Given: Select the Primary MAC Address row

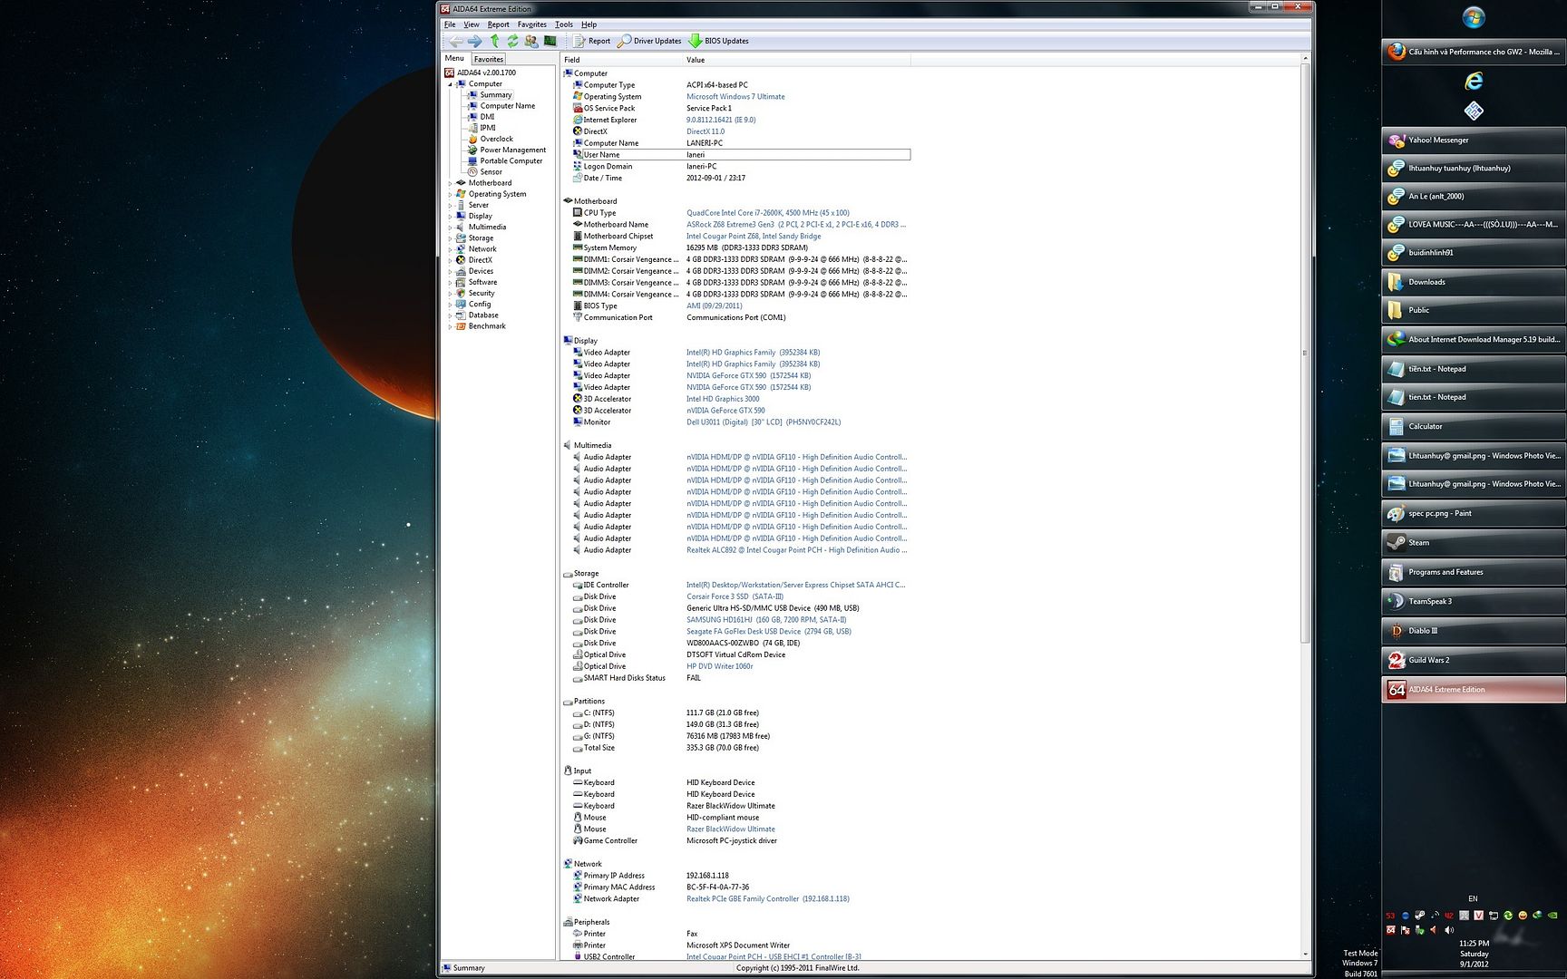Looking at the screenshot, I should (741, 887).
